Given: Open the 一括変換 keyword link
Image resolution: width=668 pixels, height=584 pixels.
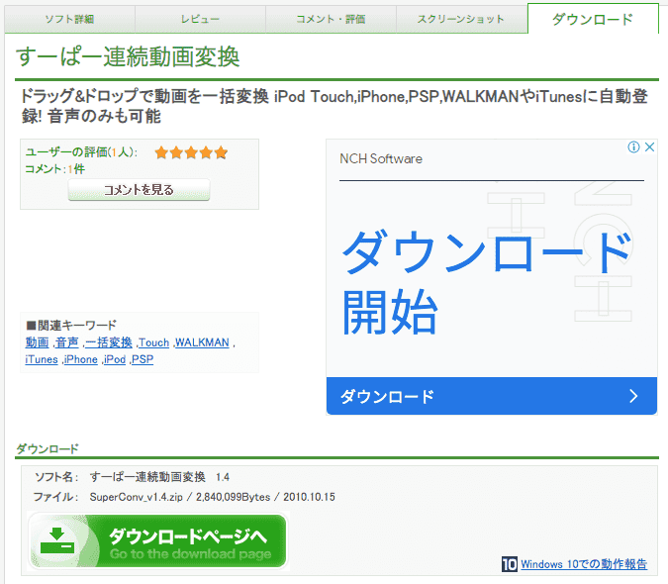Looking at the screenshot, I should pyautogui.click(x=109, y=342).
